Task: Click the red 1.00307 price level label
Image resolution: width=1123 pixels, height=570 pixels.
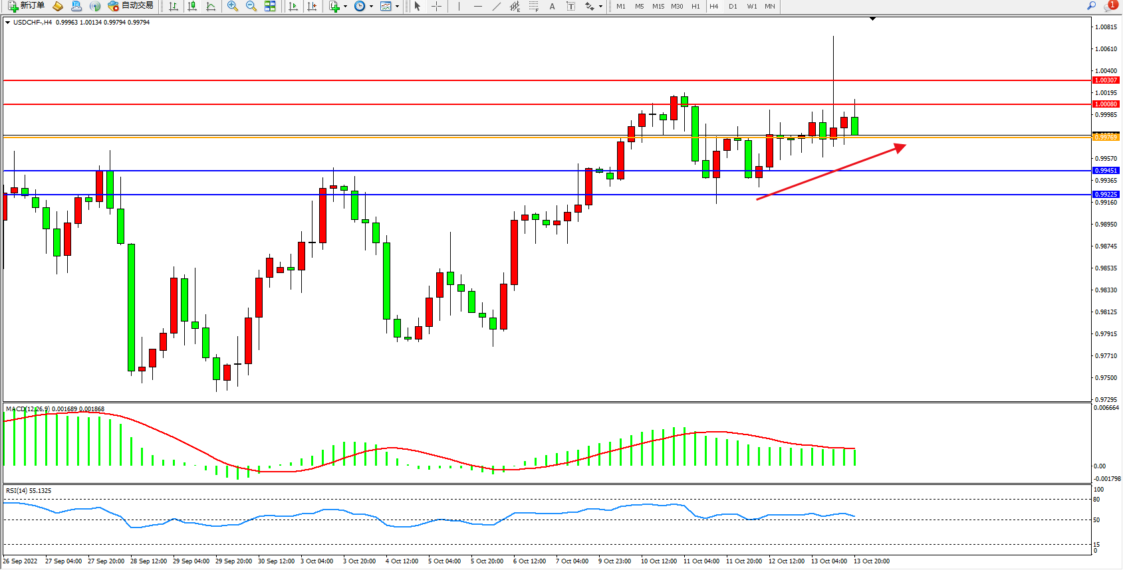Action: pos(1106,80)
